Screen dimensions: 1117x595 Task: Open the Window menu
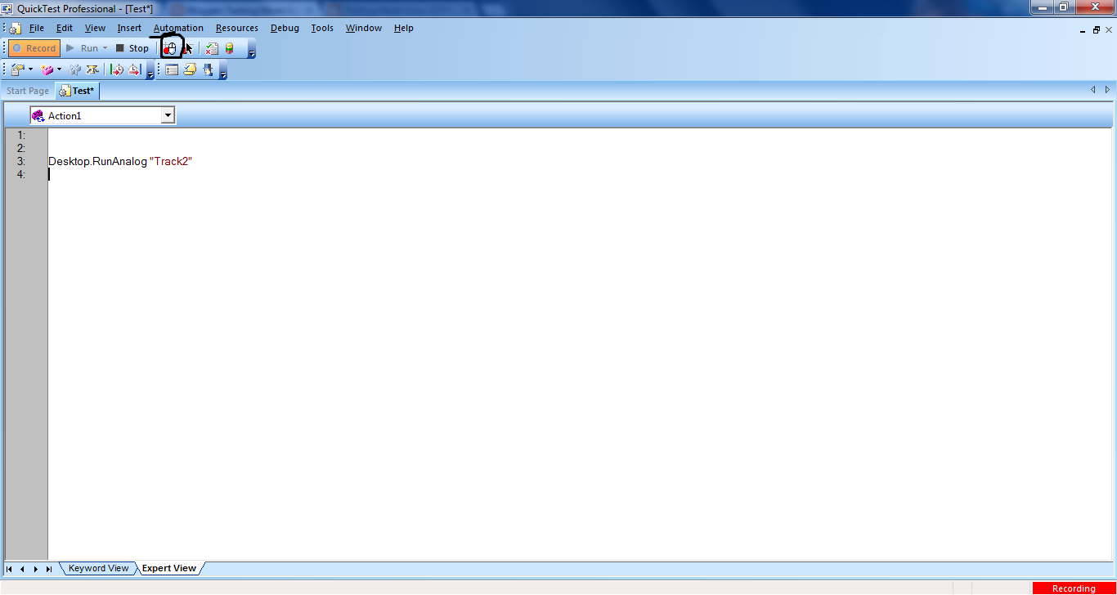pos(364,28)
